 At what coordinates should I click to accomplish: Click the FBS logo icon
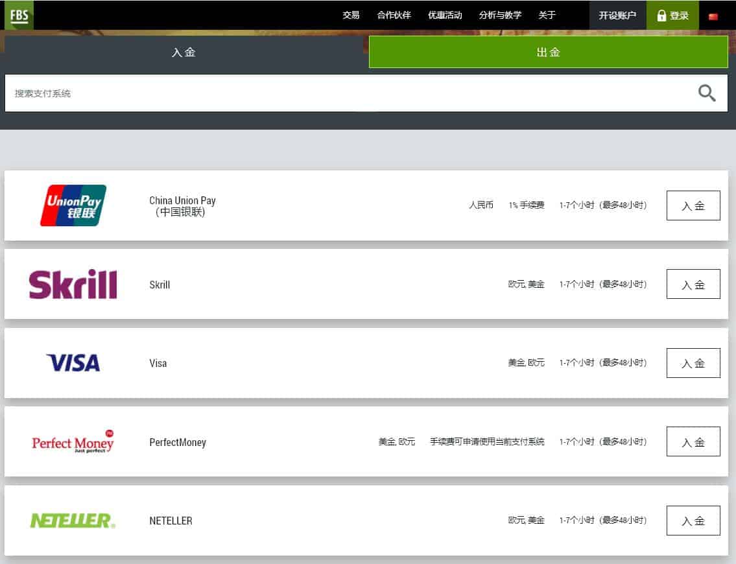[19, 15]
